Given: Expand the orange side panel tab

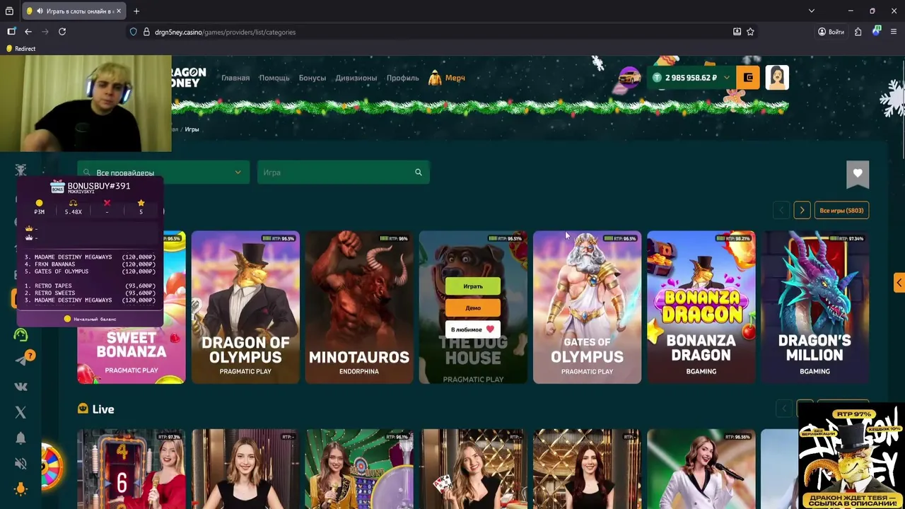Looking at the screenshot, I should point(899,283).
